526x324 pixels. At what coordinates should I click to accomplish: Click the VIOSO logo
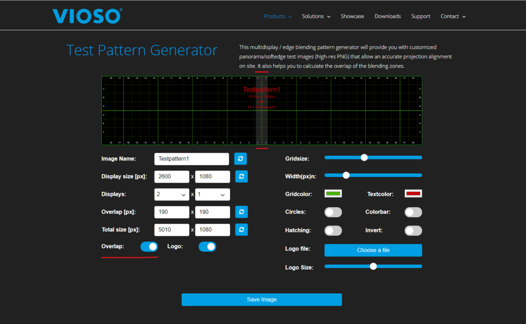[x=86, y=16]
